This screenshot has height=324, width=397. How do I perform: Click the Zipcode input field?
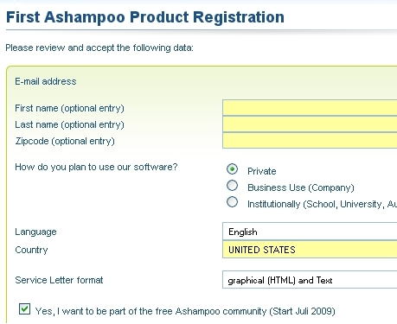pos(310,141)
